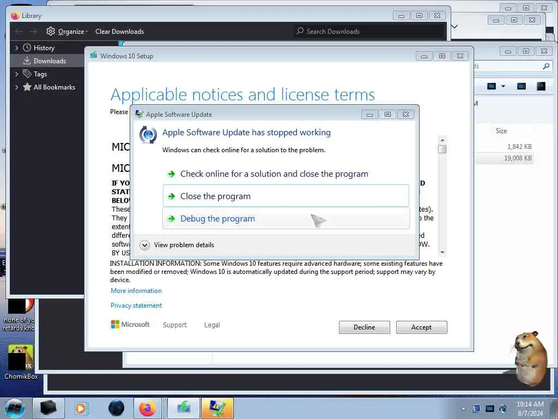
Task: Click the Size column header in Explorer
Action: click(501, 131)
